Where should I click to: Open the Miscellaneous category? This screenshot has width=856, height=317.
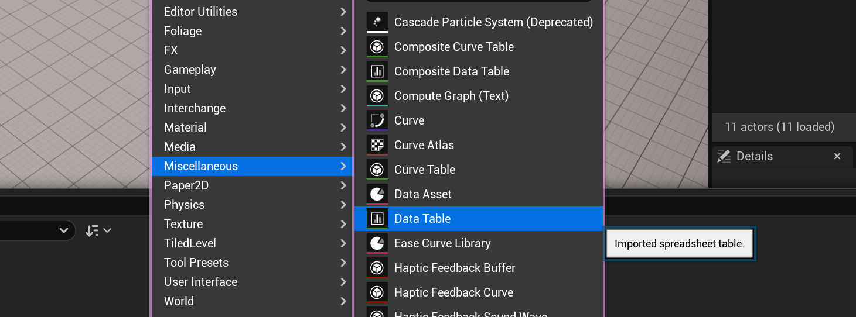tap(201, 166)
